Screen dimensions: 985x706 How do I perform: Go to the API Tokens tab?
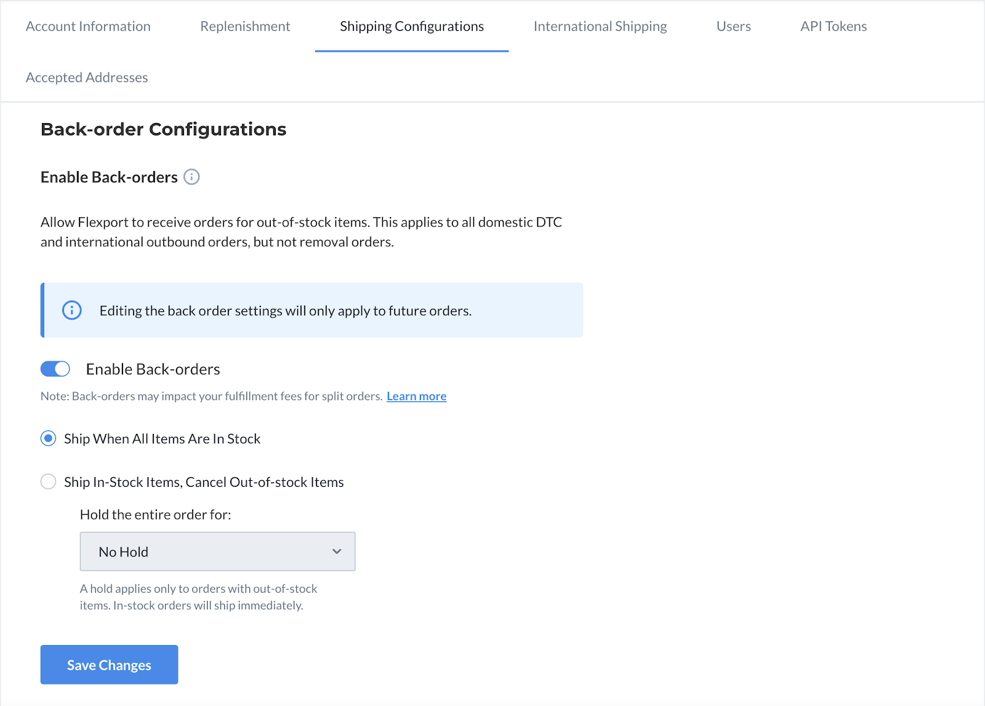click(832, 26)
